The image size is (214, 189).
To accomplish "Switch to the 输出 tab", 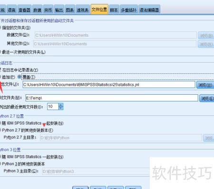I will pos(59,10).
